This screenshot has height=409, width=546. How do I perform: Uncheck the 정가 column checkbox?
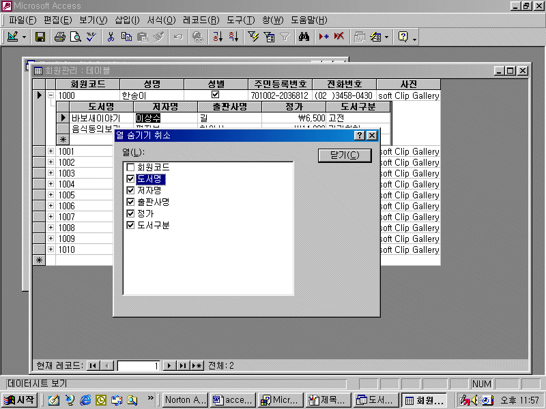(x=130, y=213)
